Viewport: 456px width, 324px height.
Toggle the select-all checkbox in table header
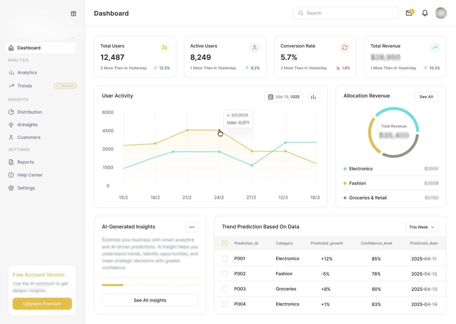[x=225, y=243]
